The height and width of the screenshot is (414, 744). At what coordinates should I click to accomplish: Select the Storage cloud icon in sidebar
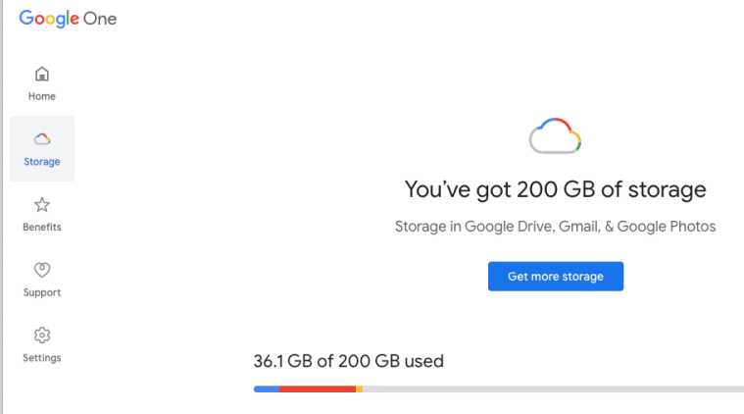[x=42, y=139]
